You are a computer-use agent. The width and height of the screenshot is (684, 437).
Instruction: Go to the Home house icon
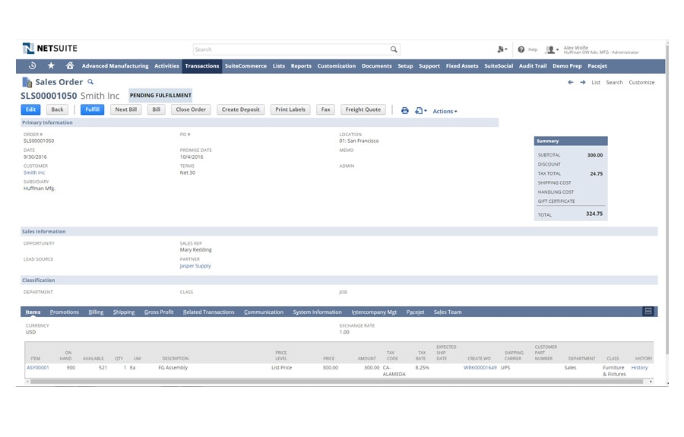tap(70, 66)
